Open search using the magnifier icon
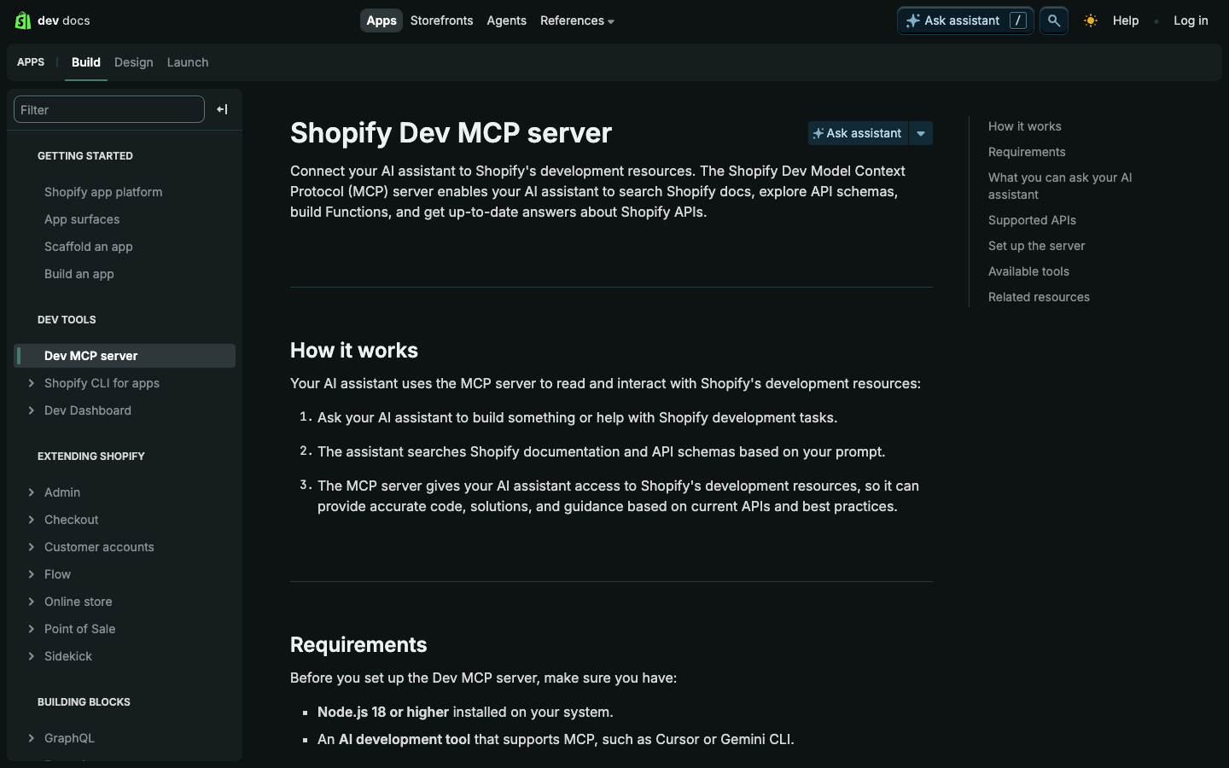Viewport: 1229px width, 768px height. tap(1053, 20)
